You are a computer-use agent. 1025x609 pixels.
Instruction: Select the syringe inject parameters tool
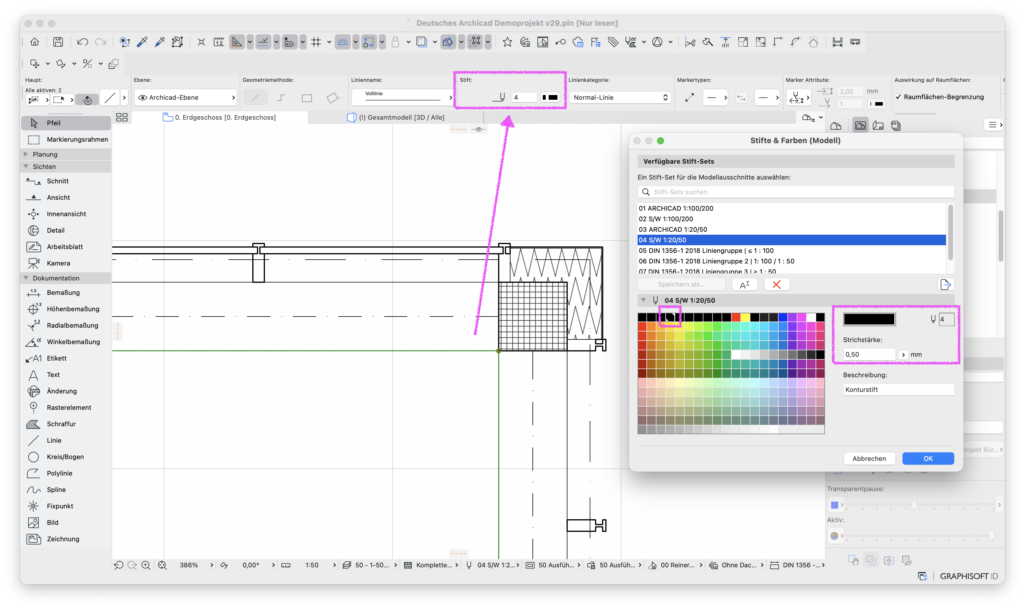pyautogui.click(x=160, y=42)
